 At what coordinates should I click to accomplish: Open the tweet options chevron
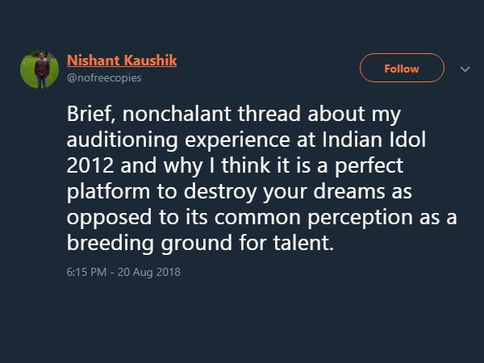(465, 69)
